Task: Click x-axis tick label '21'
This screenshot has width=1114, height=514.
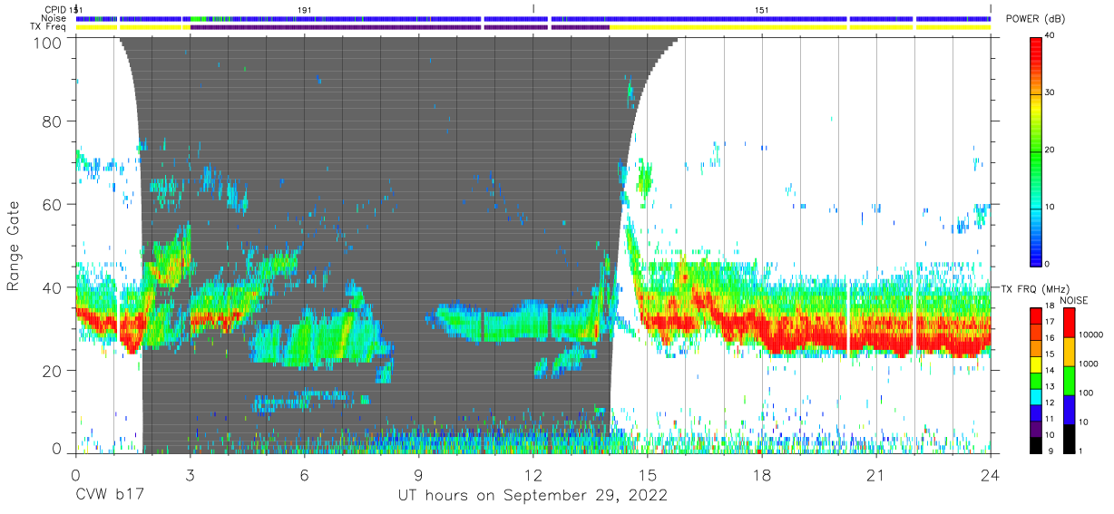Action: click(876, 474)
